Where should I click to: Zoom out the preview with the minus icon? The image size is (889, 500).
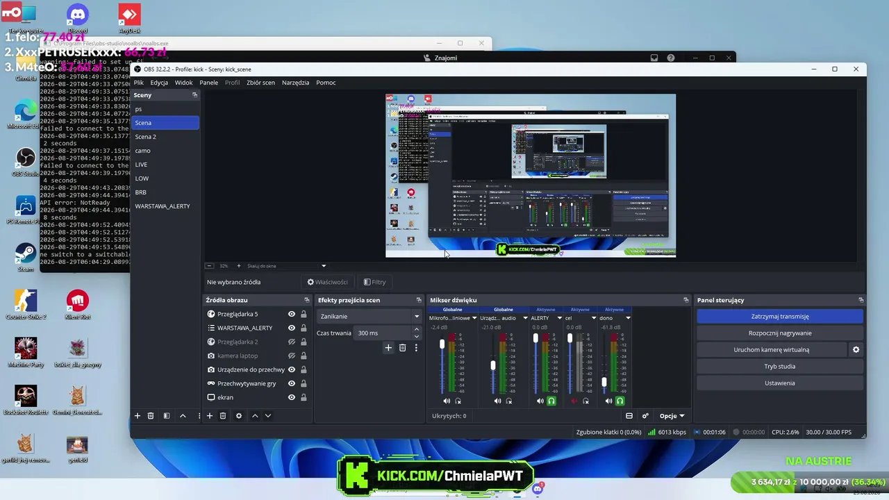click(209, 266)
